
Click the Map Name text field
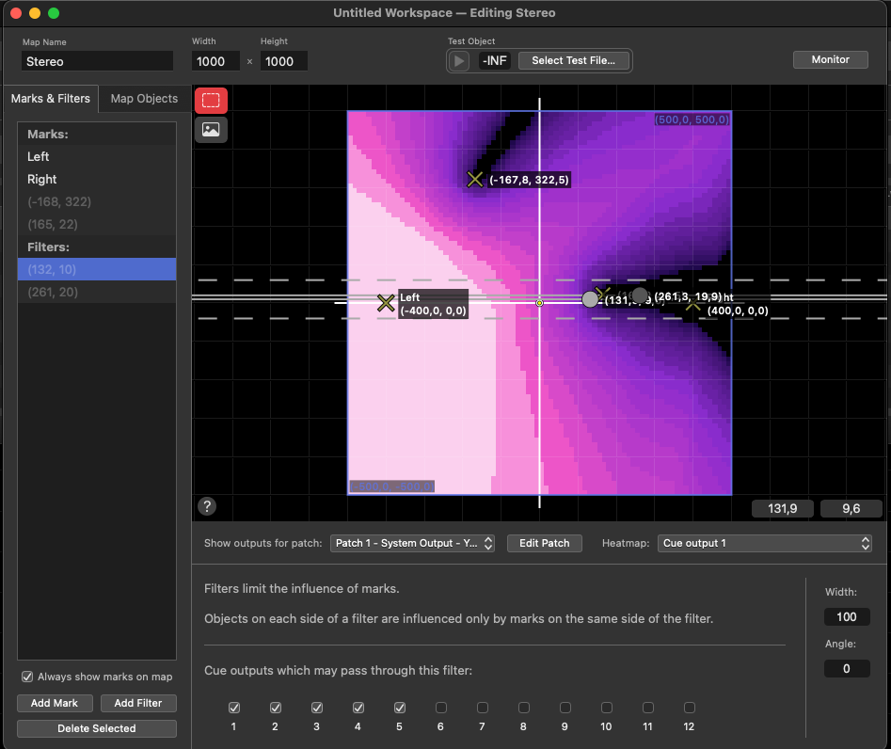click(x=98, y=61)
